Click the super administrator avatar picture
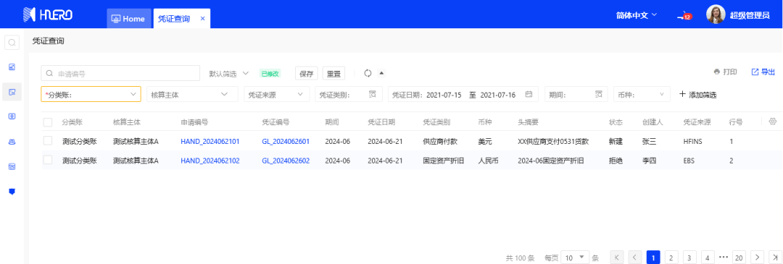Viewport: 783px width, 264px height. pos(716,15)
